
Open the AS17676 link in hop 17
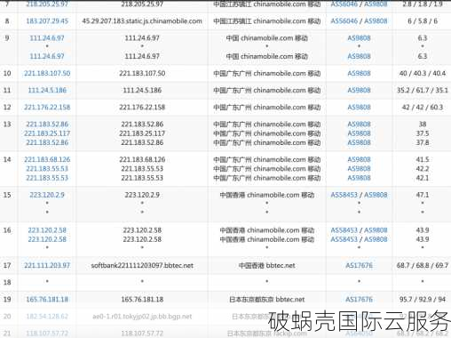coord(359,265)
